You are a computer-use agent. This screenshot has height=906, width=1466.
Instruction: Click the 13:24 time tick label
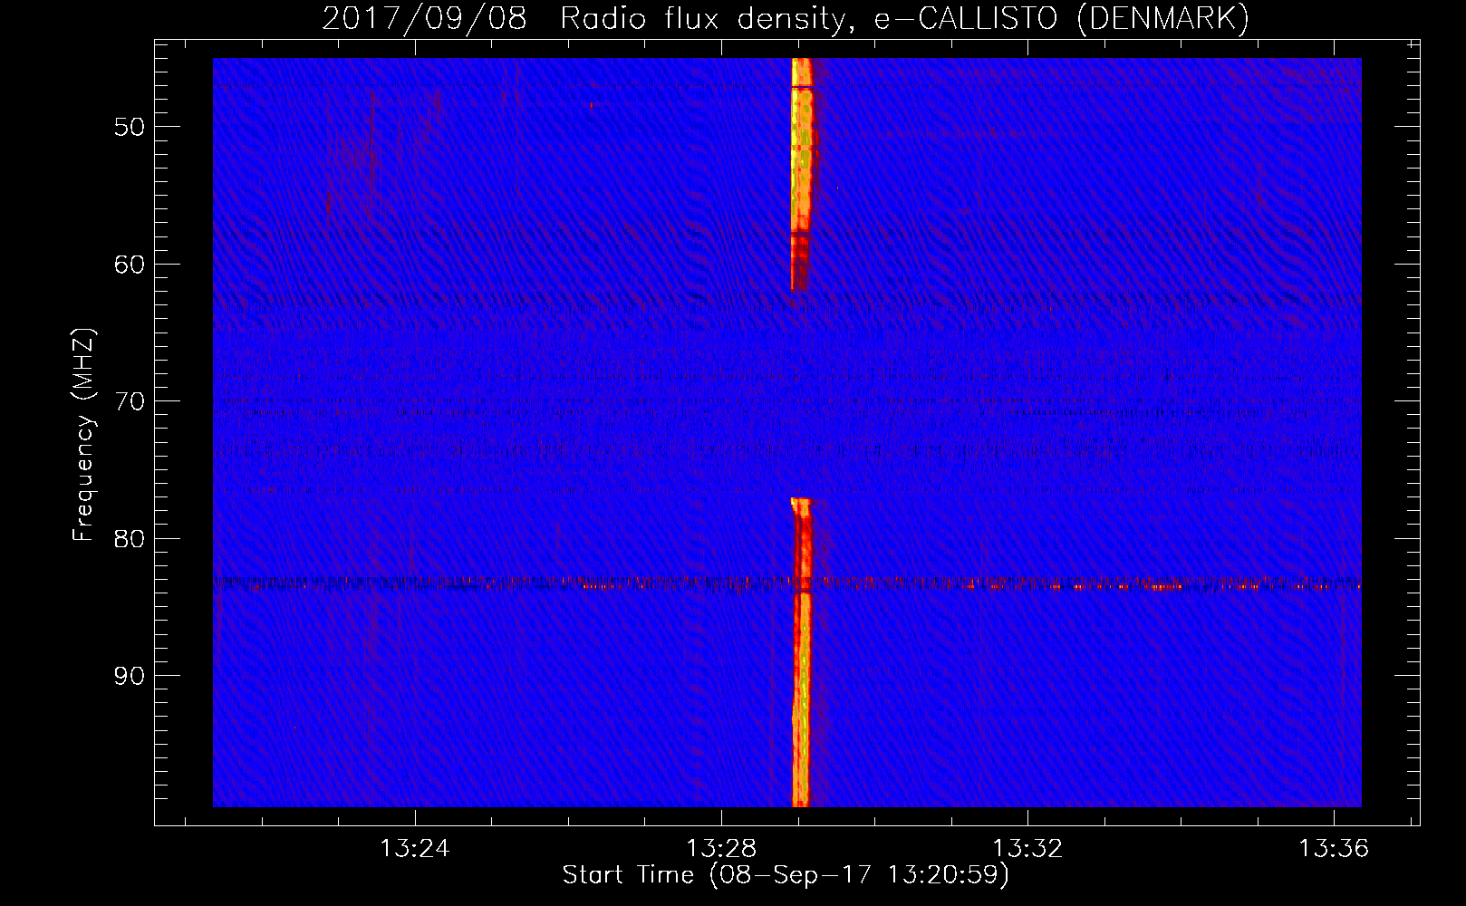pos(415,849)
